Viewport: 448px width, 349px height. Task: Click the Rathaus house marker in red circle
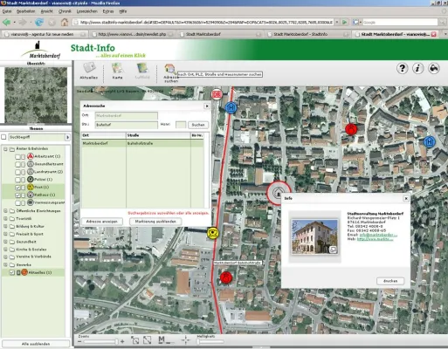click(278, 193)
